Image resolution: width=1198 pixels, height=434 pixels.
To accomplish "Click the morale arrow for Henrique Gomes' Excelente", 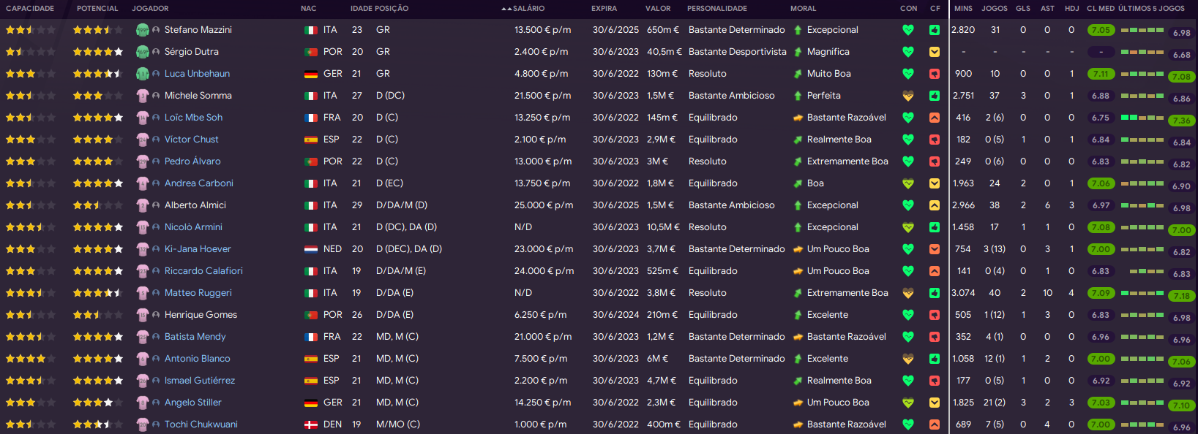I will pyautogui.click(x=798, y=315).
